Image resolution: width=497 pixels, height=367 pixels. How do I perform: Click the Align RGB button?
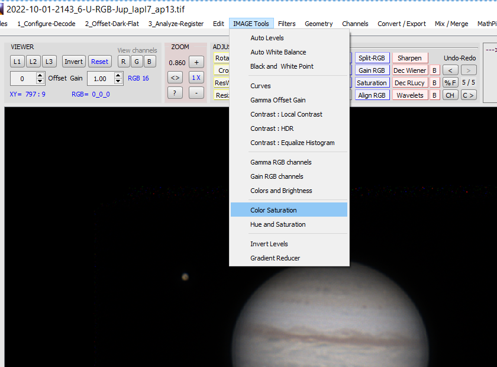(372, 95)
